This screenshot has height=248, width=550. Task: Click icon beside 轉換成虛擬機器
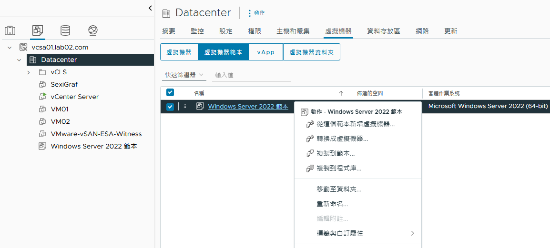(x=310, y=139)
